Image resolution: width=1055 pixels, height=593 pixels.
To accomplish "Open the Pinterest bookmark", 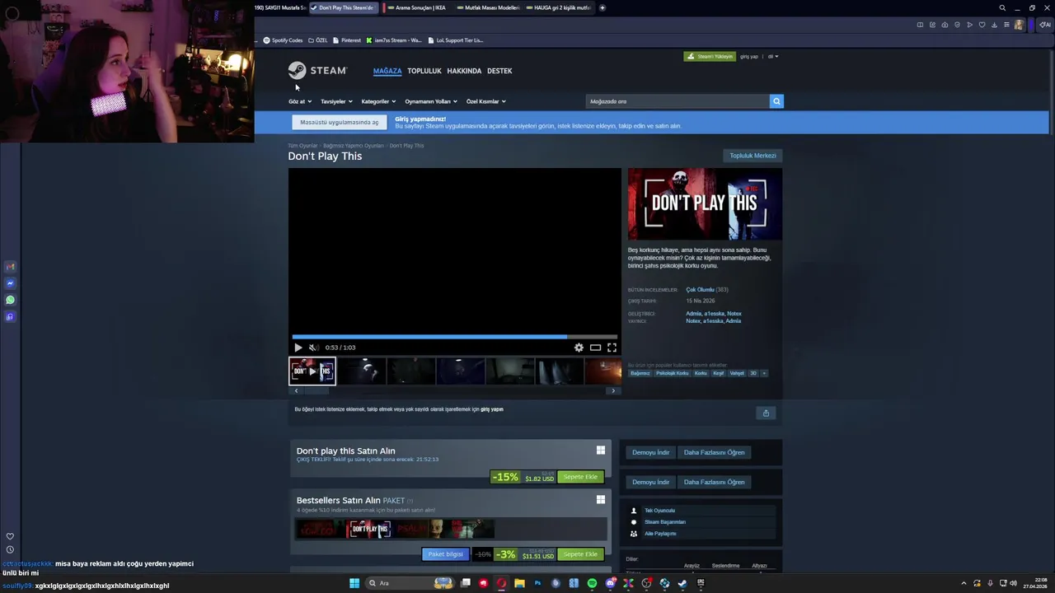I will [x=346, y=40].
